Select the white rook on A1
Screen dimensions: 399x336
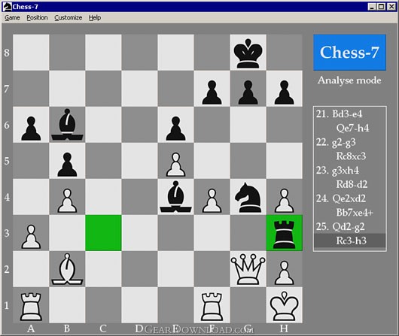[x=31, y=307]
